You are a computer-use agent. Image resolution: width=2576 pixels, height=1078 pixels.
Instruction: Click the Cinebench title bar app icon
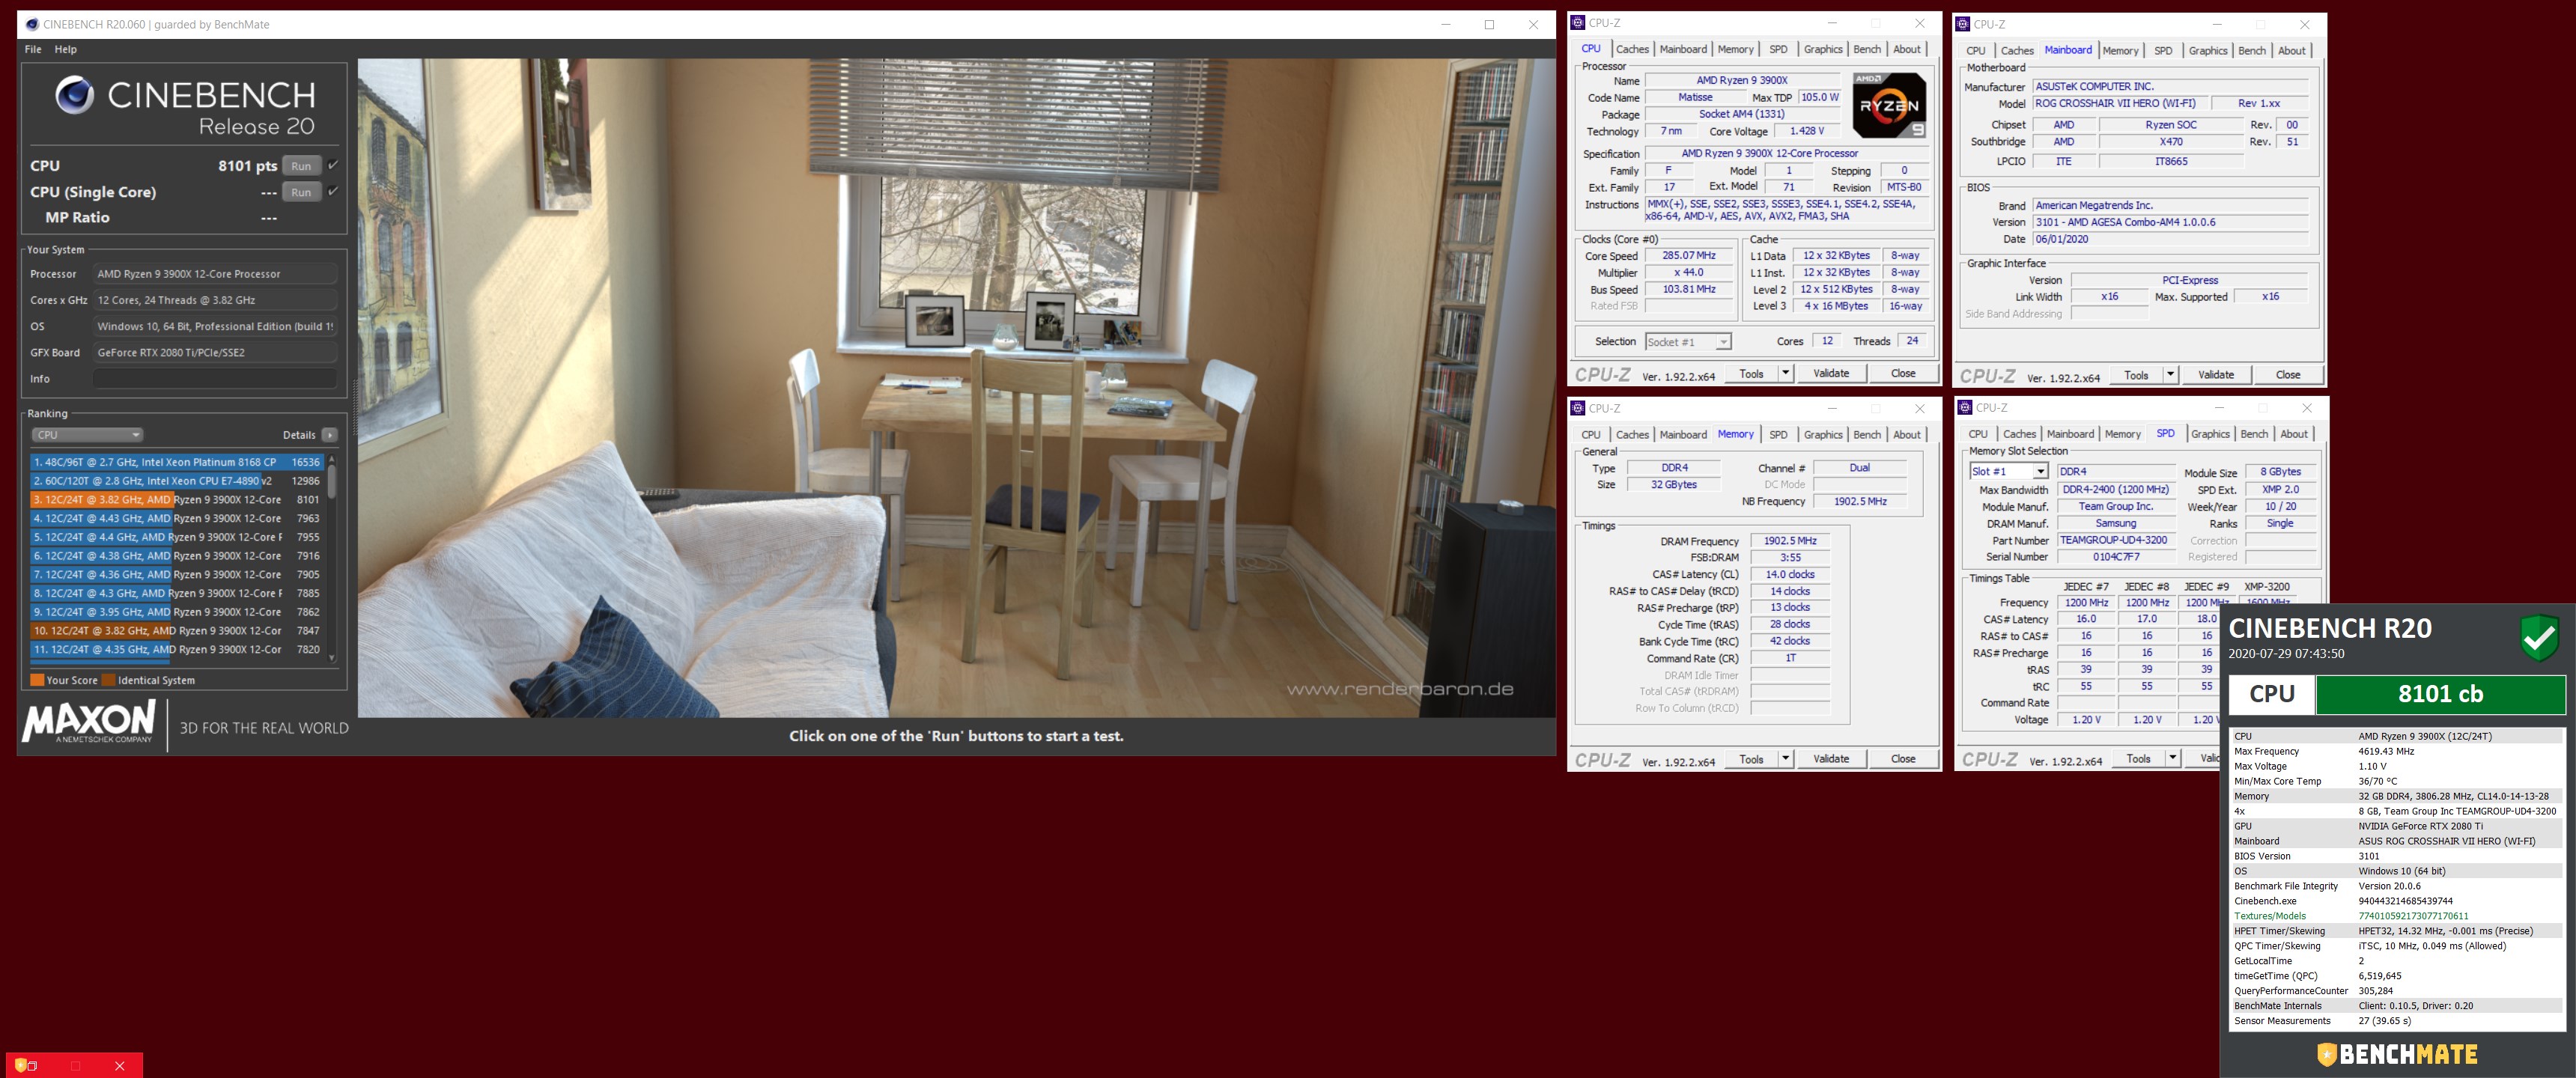tap(32, 24)
